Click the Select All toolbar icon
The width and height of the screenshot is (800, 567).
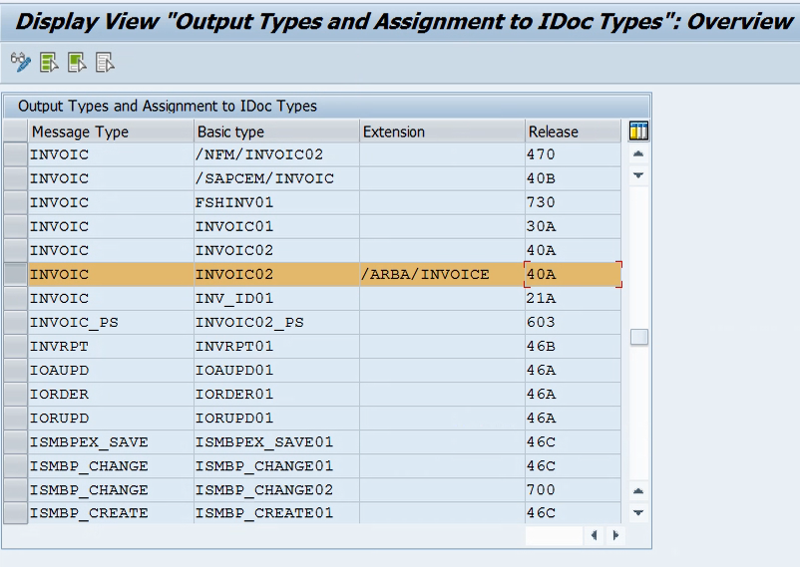(x=49, y=62)
